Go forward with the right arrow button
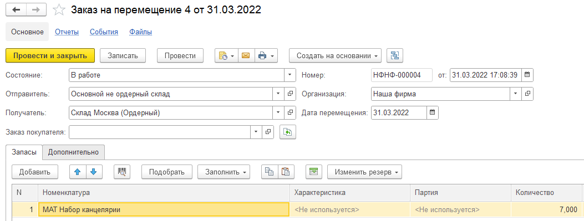584x221 pixels. [36, 9]
